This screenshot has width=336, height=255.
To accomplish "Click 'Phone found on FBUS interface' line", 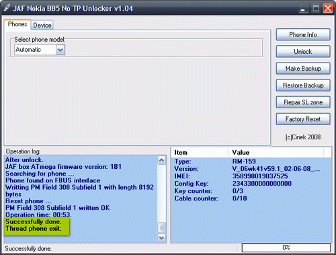I will point(53,180).
